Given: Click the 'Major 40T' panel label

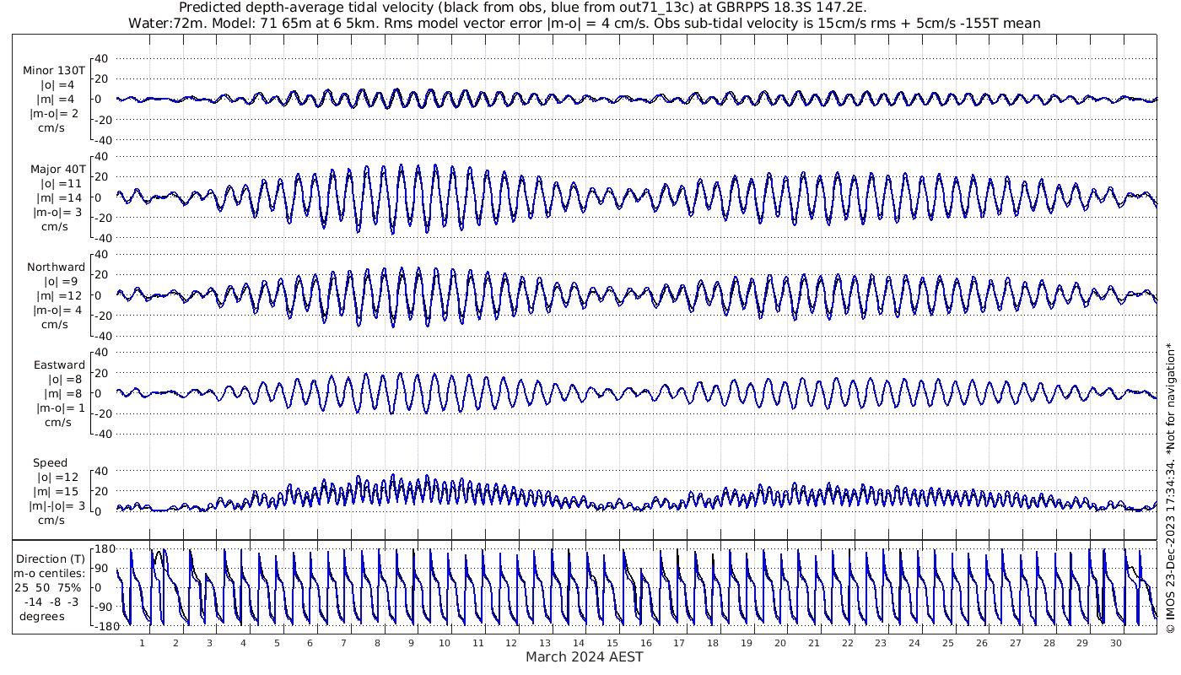Looking at the screenshot, I should click(x=57, y=169).
